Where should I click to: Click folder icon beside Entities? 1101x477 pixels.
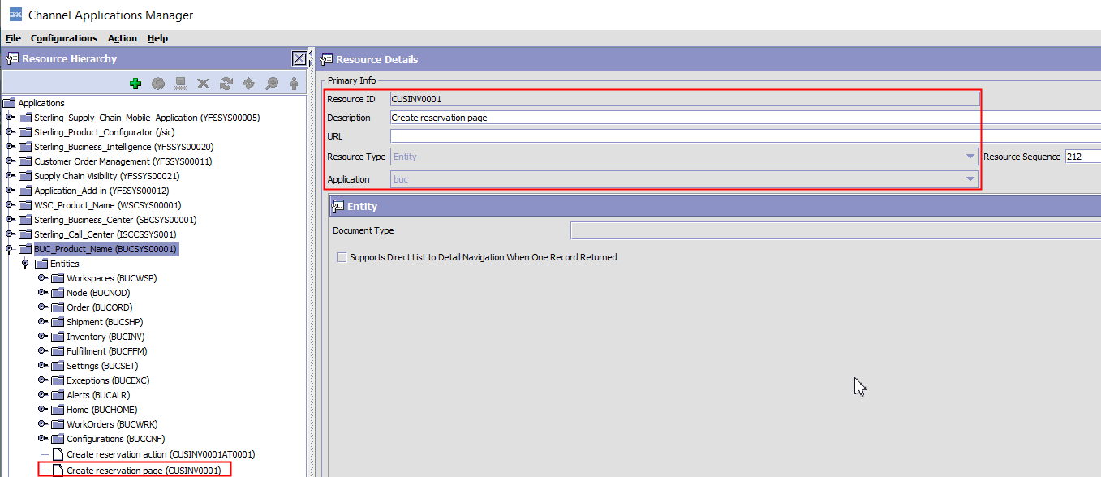coord(41,264)
